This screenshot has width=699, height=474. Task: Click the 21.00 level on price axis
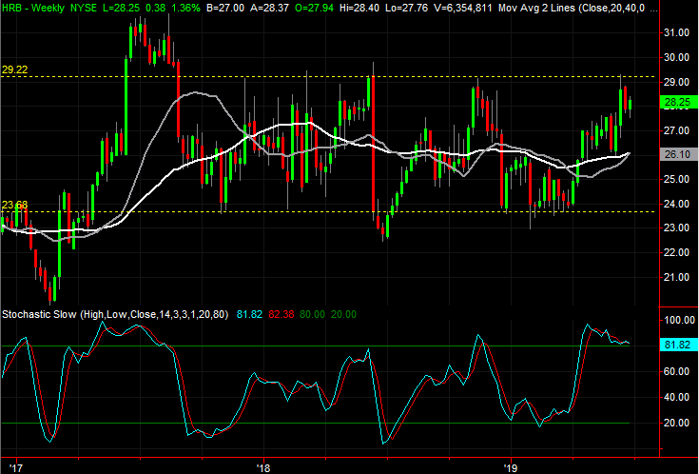pos(676,277)
